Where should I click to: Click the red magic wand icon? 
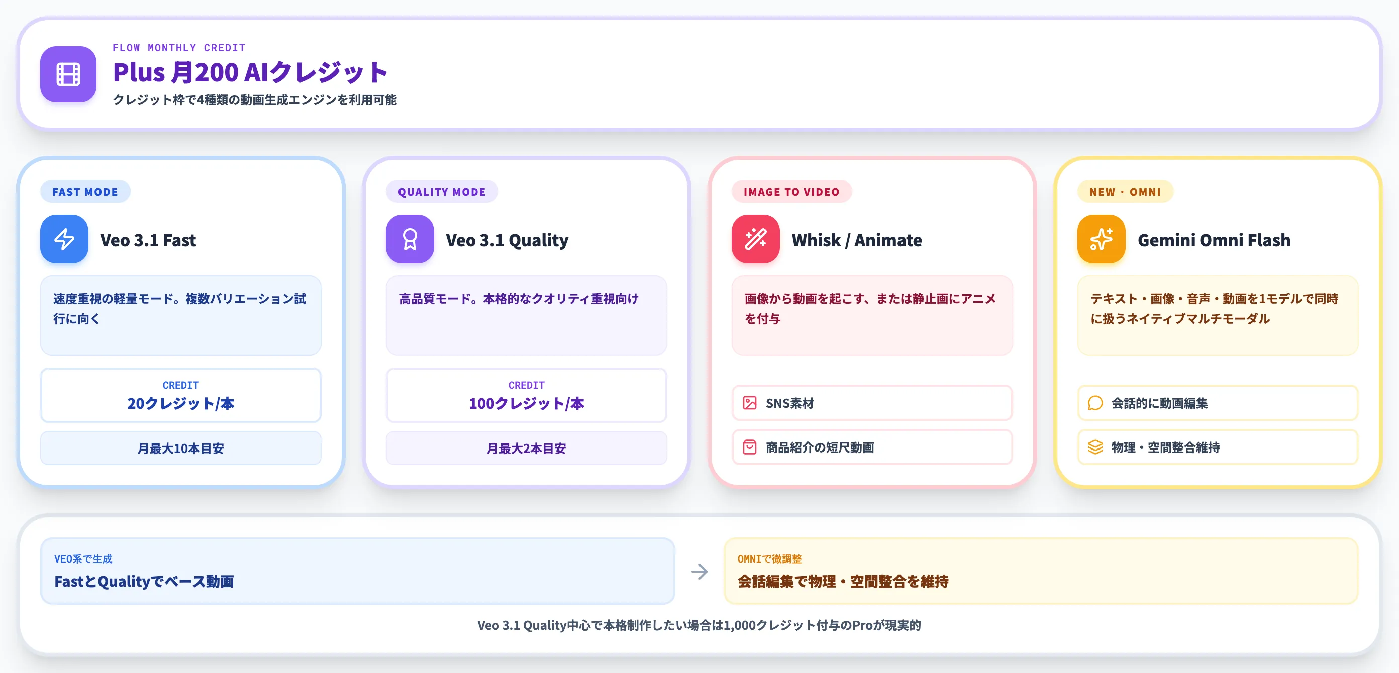point(755,240)
